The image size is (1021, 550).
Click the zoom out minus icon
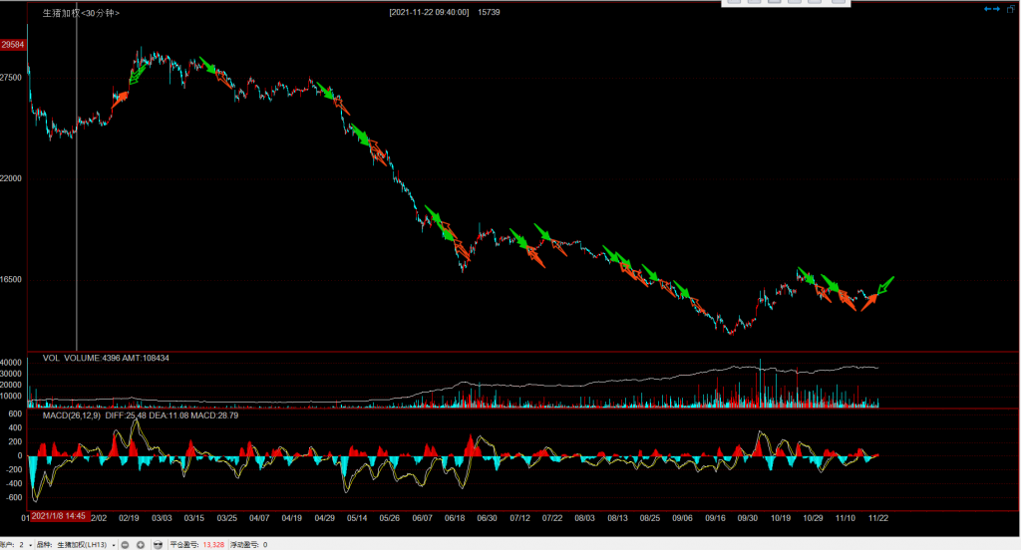pos(126,545)
